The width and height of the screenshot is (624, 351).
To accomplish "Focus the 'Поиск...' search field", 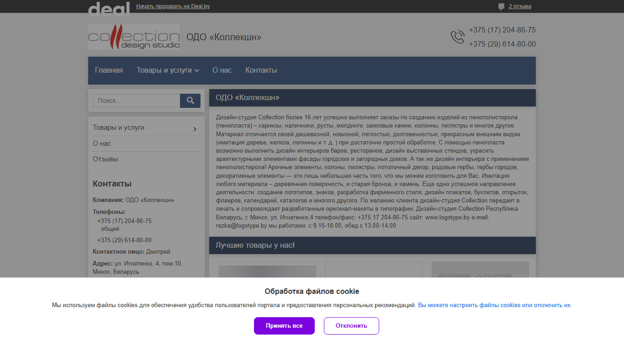I will [x=137, y=101].
